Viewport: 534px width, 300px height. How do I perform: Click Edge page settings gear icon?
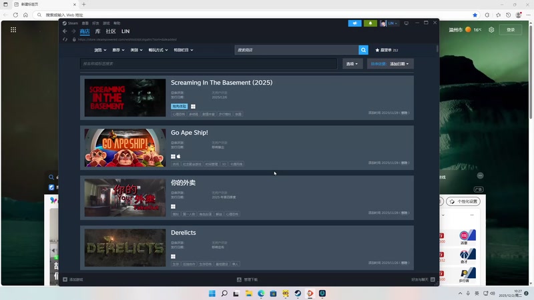coord(491,29)
